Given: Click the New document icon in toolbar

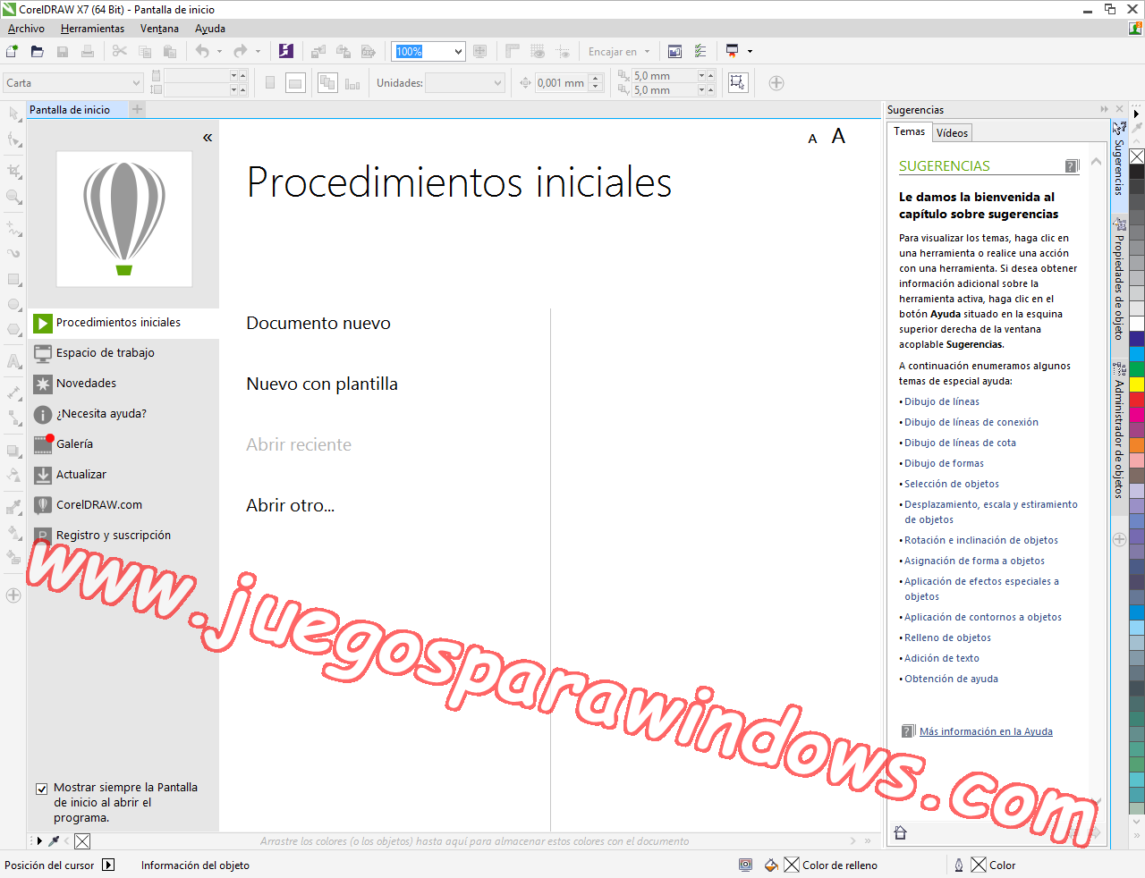Looking at the screenshot, I should [13, 52].
